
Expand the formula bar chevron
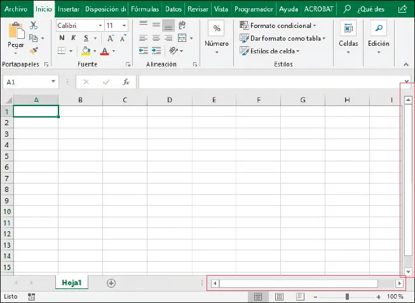pyautogui.click(x=407, y=81)
